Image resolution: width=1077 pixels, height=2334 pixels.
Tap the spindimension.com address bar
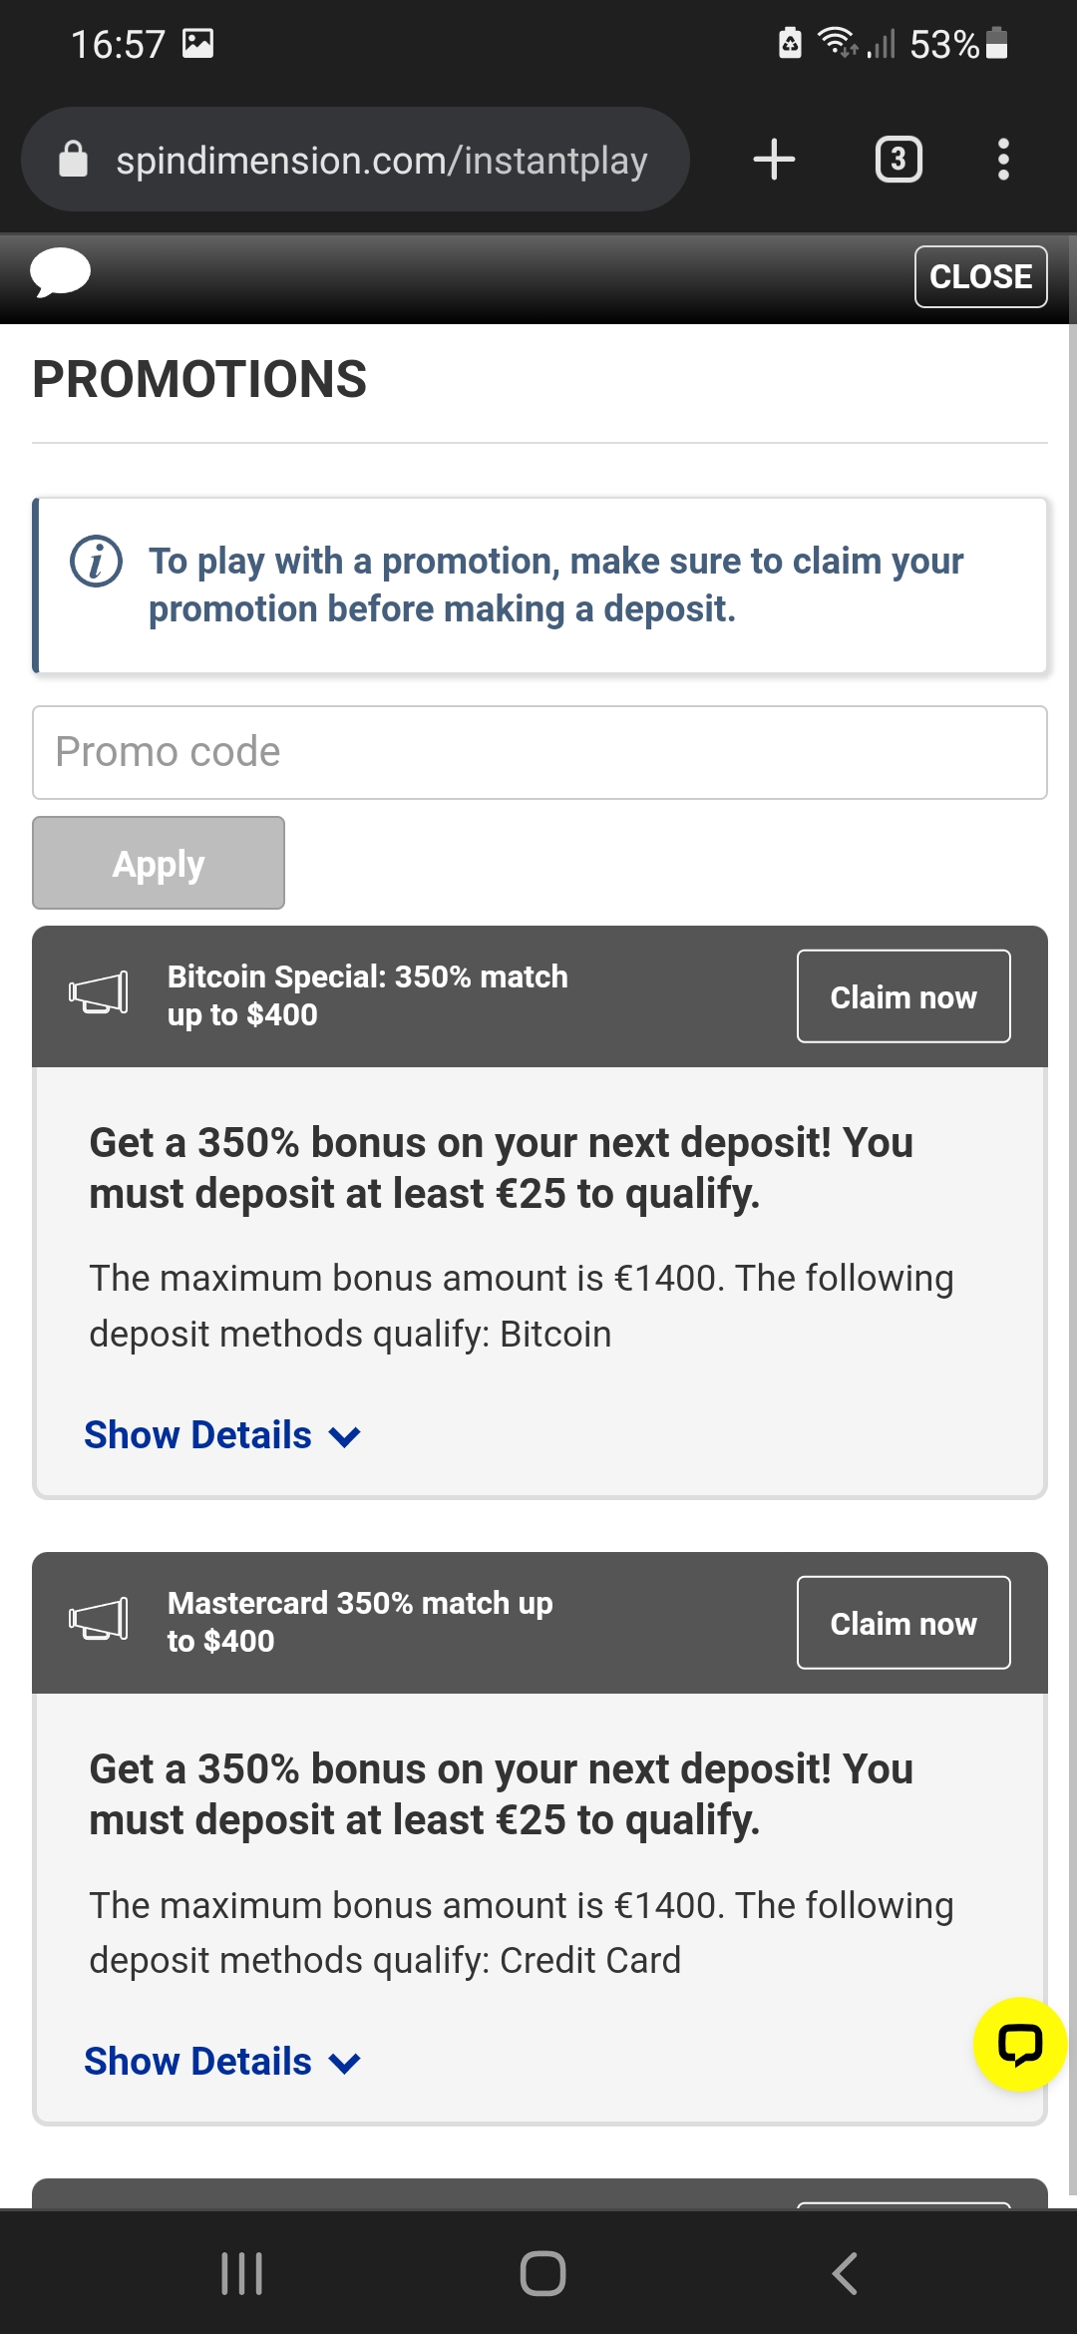tap(381, 160)
